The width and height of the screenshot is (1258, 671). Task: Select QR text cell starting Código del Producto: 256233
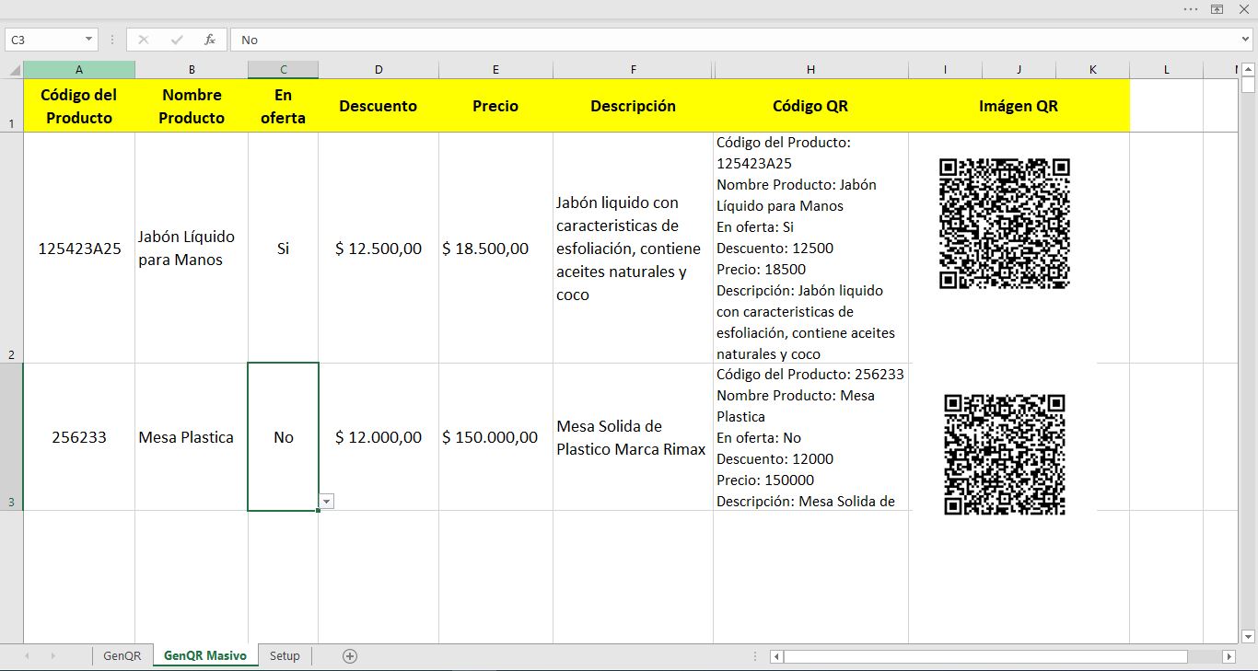(810, 437)
